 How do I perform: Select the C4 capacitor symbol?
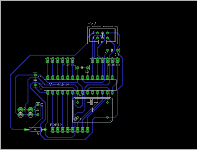pyautogui.click(x=112, y=50)
